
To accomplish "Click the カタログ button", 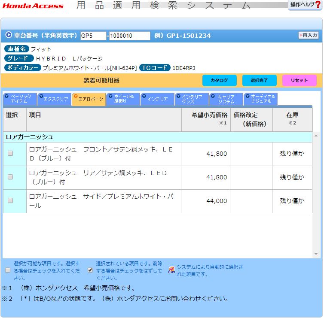I will pyautogui.click(x=220, y=81).
